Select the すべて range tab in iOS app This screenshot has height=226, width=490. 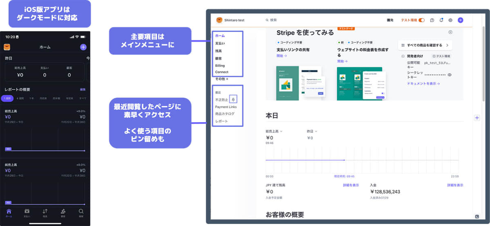click(x=83, y=98)
